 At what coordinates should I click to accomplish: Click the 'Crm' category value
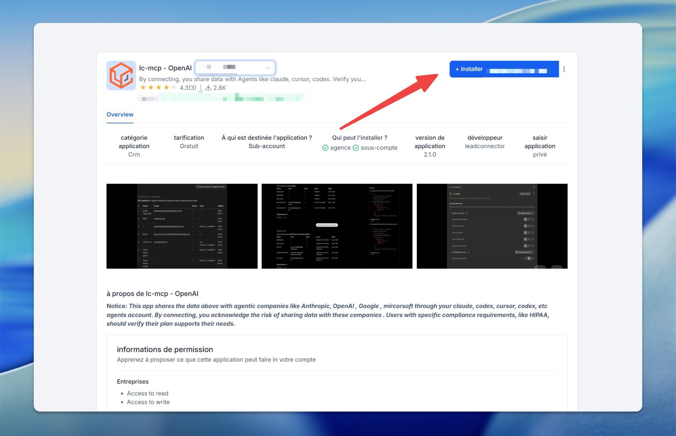point(134,155)
